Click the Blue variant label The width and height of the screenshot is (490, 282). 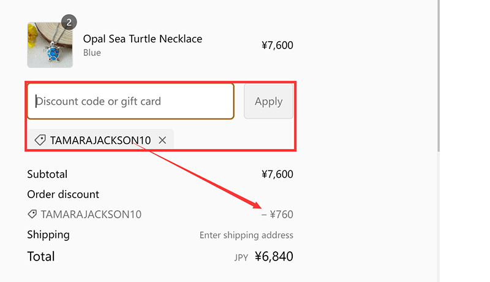(92, 53)
